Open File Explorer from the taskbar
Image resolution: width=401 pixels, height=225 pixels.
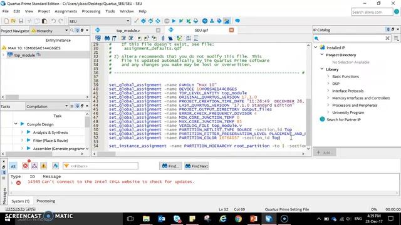146,219
